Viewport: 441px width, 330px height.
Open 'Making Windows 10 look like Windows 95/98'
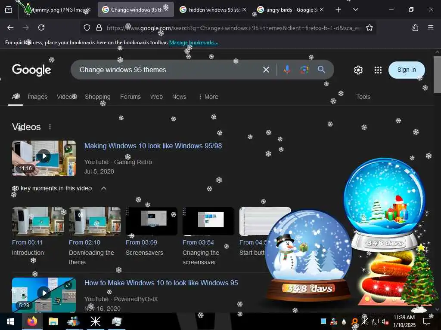click(153, 146)
